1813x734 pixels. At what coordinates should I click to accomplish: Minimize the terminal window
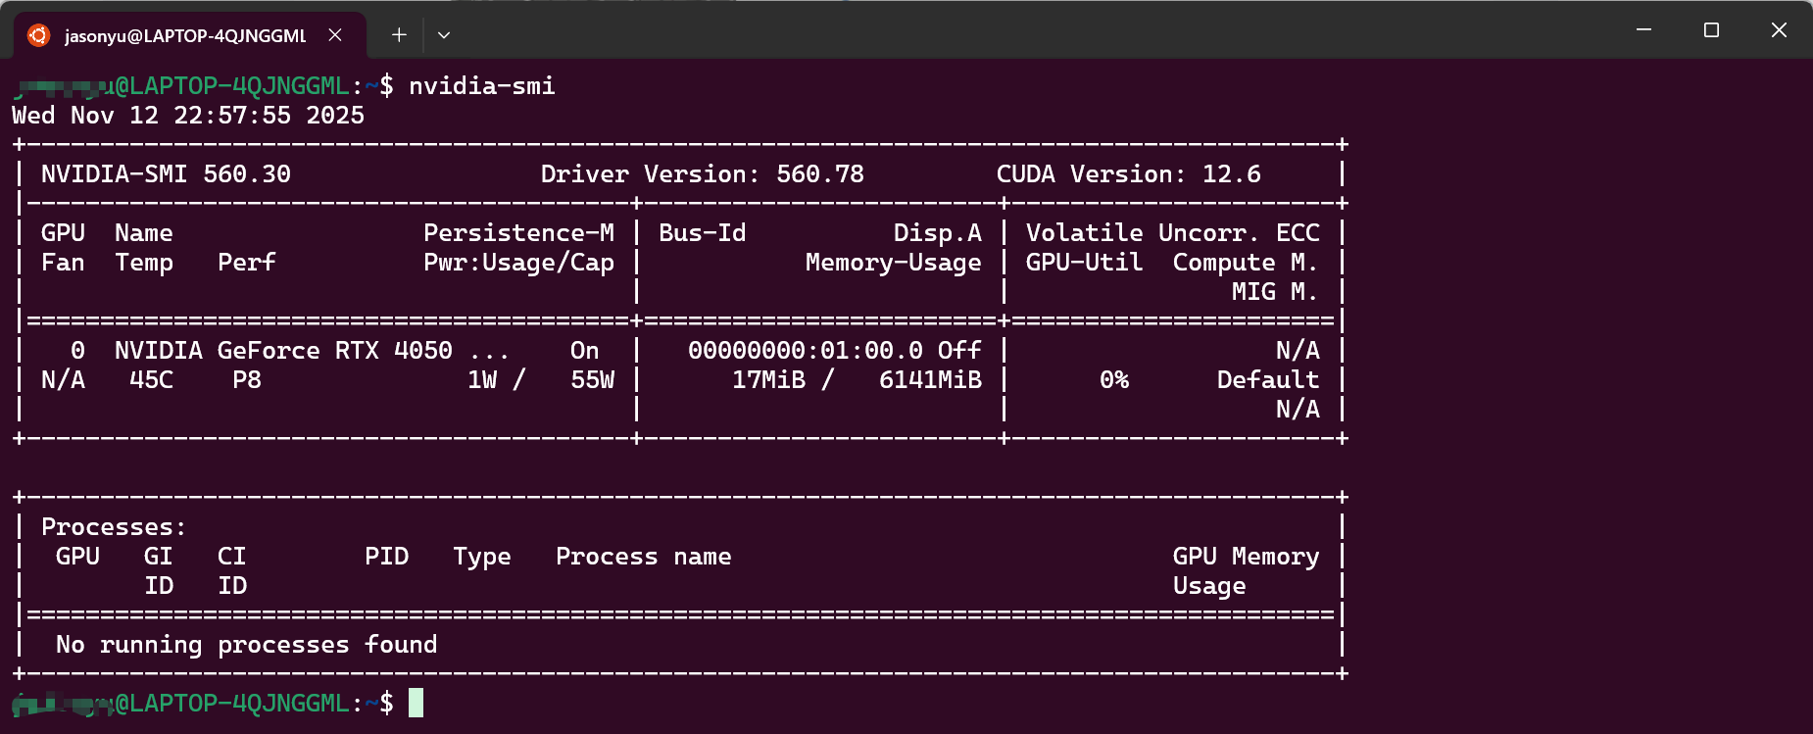click(x=1644, y=30)
